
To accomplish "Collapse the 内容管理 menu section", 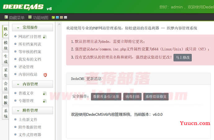I will click(33, 84).
